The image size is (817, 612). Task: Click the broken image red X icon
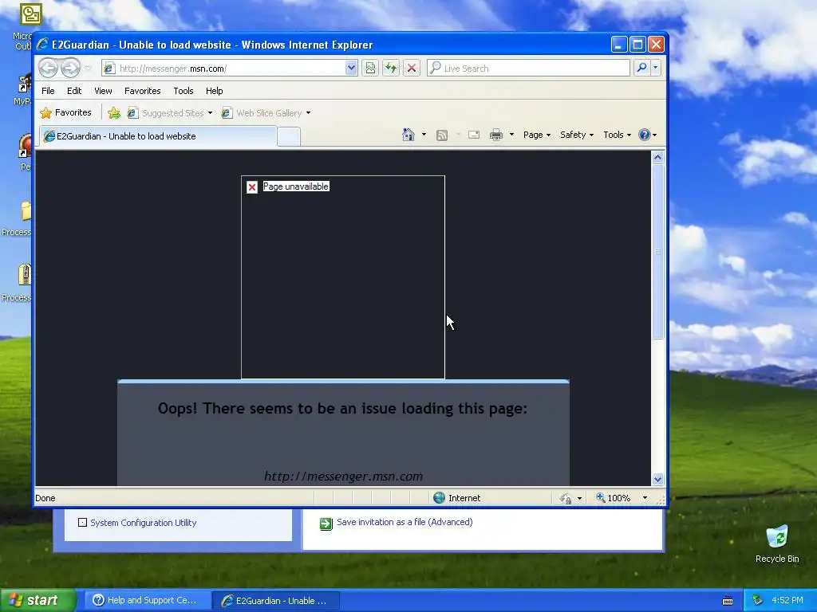point(252,187)
